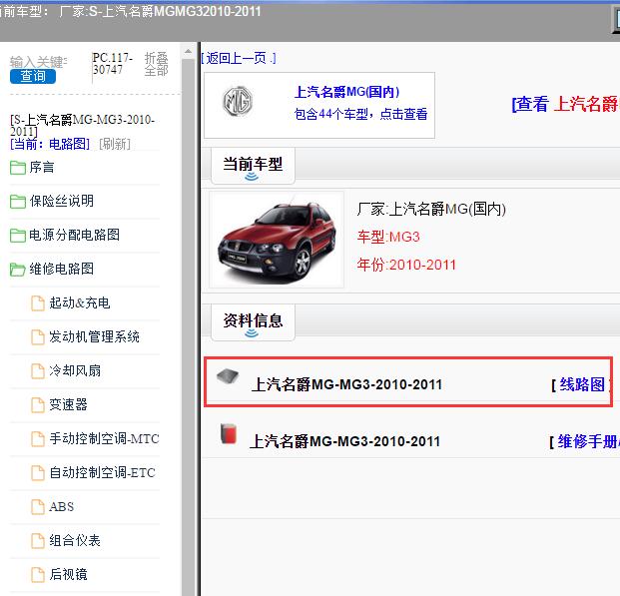This screenshot has height=596, width=620.
Task: Click the sidebar scrollbar up arrow
Action: click(x=188, y=51)
